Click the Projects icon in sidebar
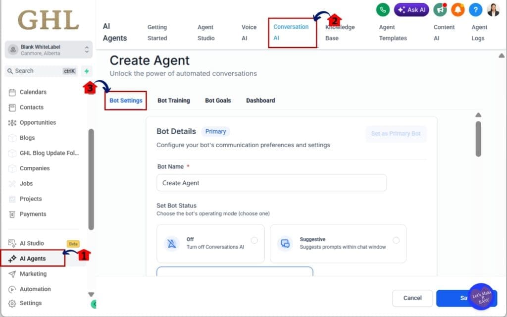The width and height of the screenshot is (507, 317). tap(12, 199)
